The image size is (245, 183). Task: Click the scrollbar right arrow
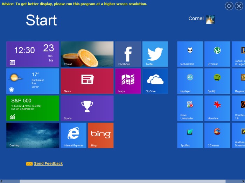[x=243, y=182]
